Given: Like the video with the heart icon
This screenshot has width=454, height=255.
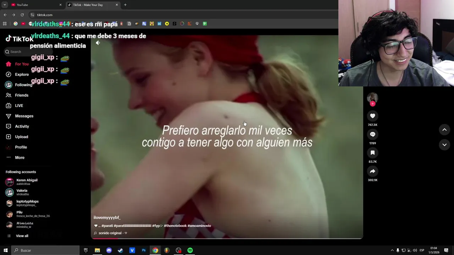Looking at the screenshot, I should click(x=372, y=116).
